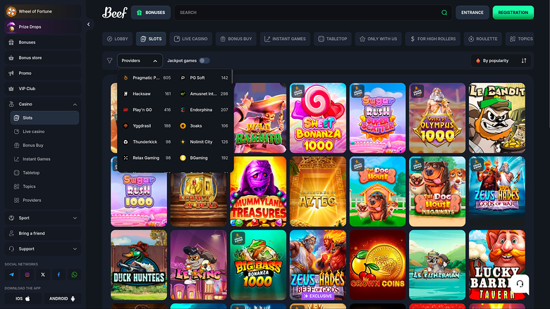Select Pragmatic Play provider

[x=147, y=77]
